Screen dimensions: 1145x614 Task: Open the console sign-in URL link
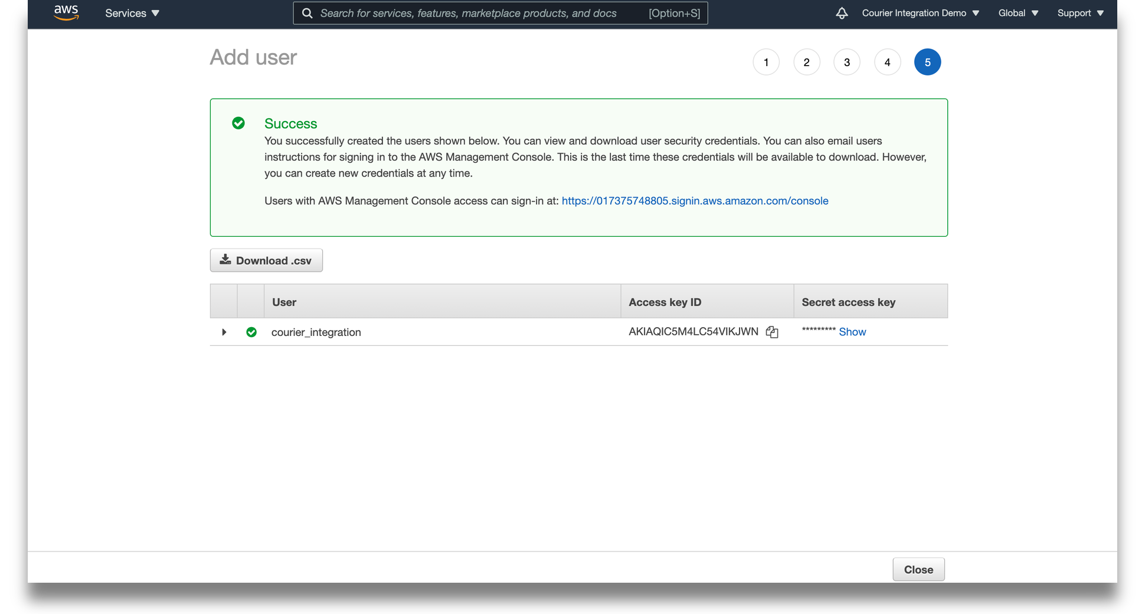[x=695, y=201]
